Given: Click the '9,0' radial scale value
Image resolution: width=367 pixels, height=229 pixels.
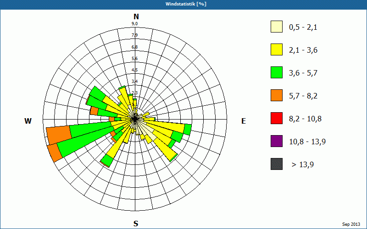Looking at the screenshot, I should click(x=134, y=24).
